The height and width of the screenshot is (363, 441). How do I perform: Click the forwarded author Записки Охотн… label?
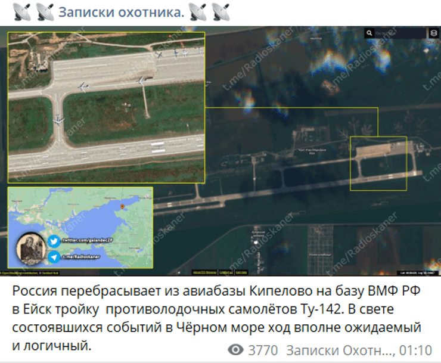tap(340, 350)
